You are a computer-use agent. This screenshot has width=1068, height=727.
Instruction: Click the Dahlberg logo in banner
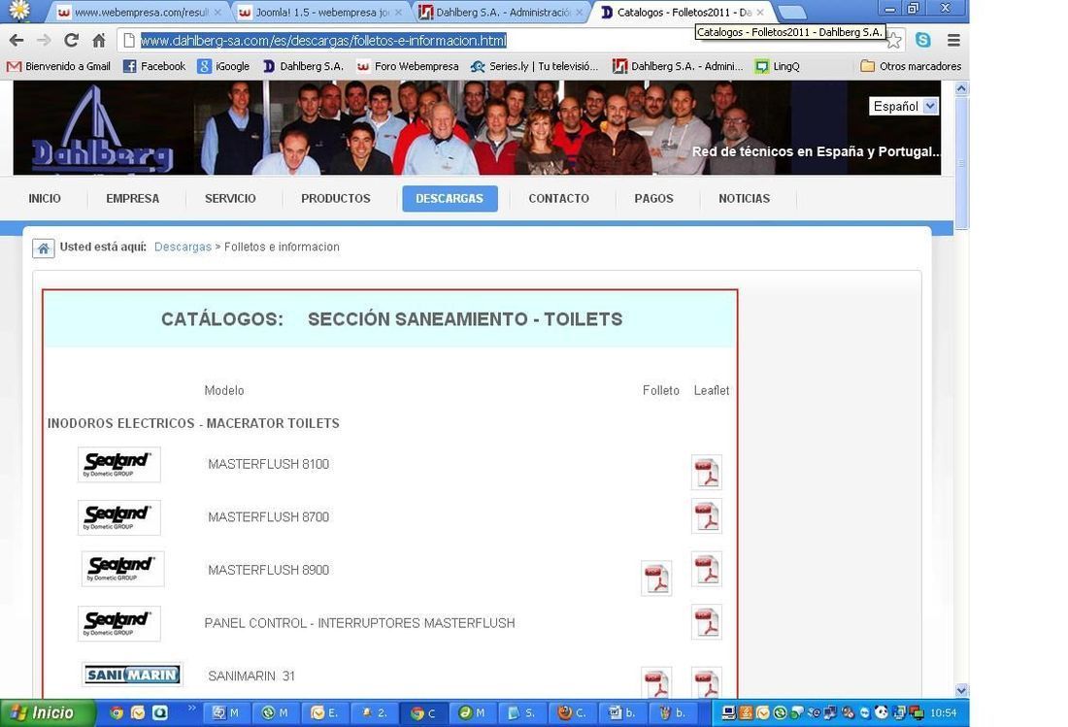102,129
